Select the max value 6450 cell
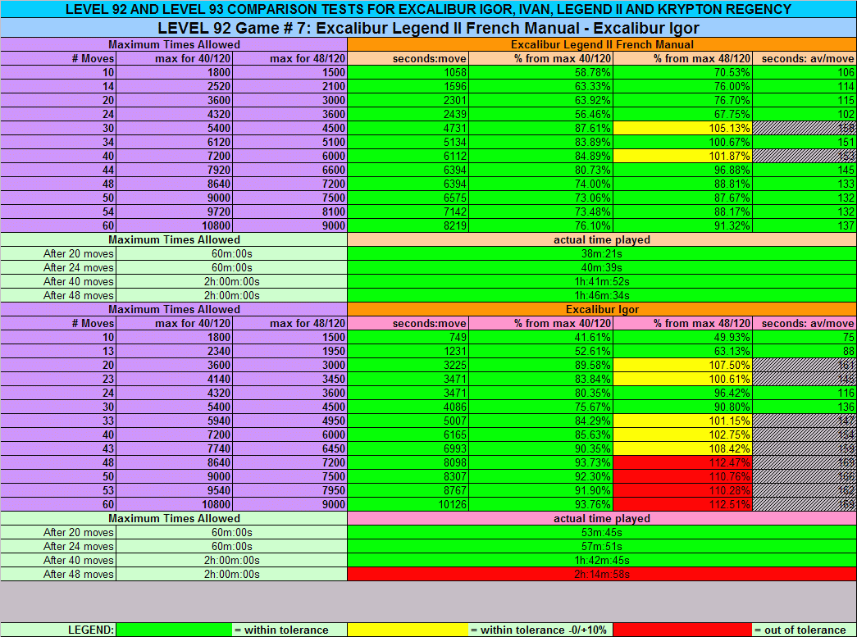 pos(289,448)
